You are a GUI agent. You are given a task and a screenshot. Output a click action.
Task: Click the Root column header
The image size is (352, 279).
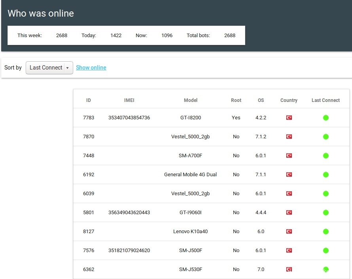236,100
